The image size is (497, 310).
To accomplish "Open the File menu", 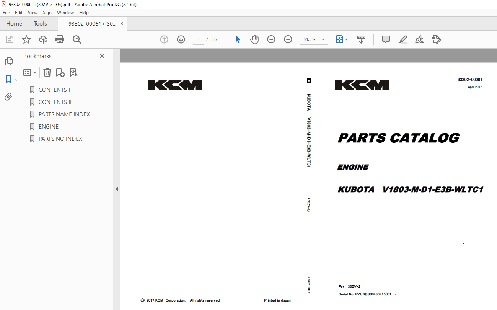I will (x=6, y=13).
